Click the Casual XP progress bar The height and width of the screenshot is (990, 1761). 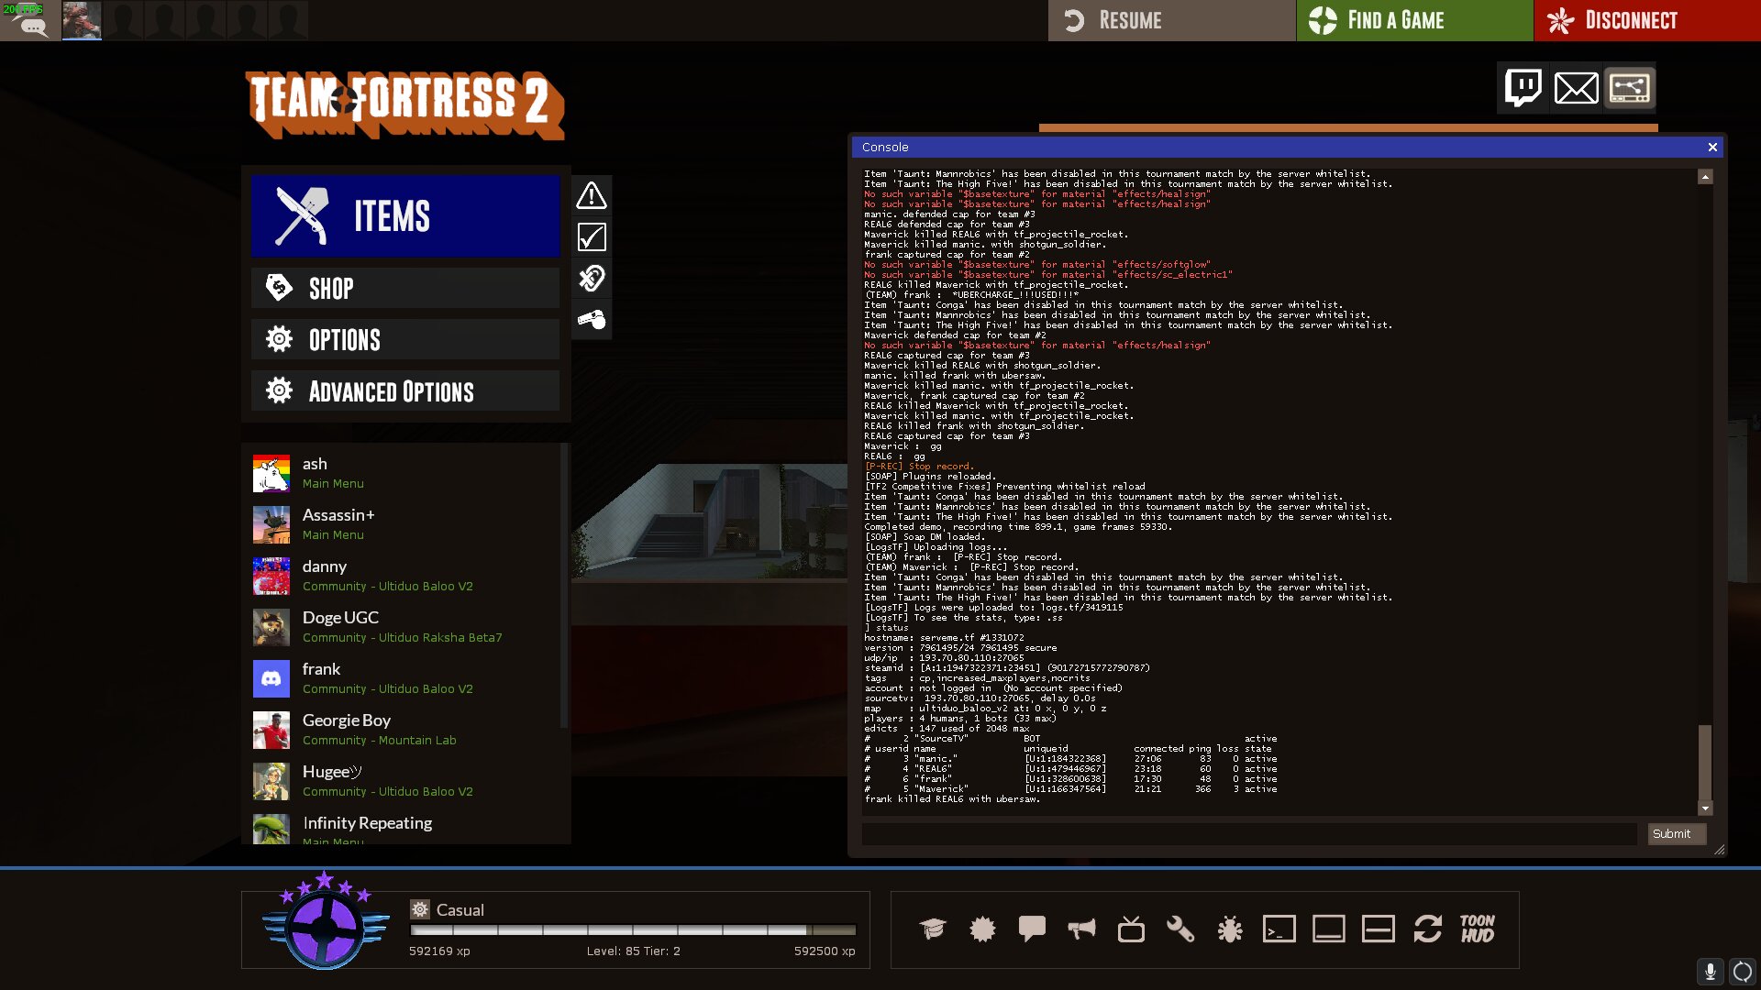point(633,929)
